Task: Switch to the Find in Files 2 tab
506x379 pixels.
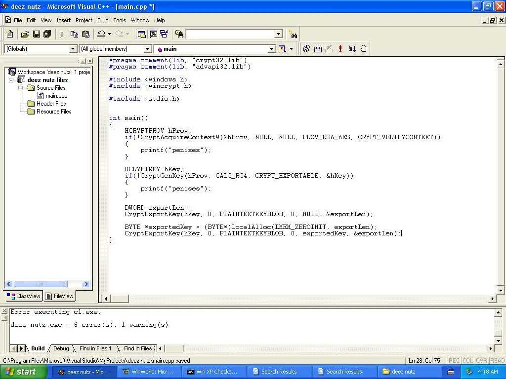Action: tap(138, 348)
